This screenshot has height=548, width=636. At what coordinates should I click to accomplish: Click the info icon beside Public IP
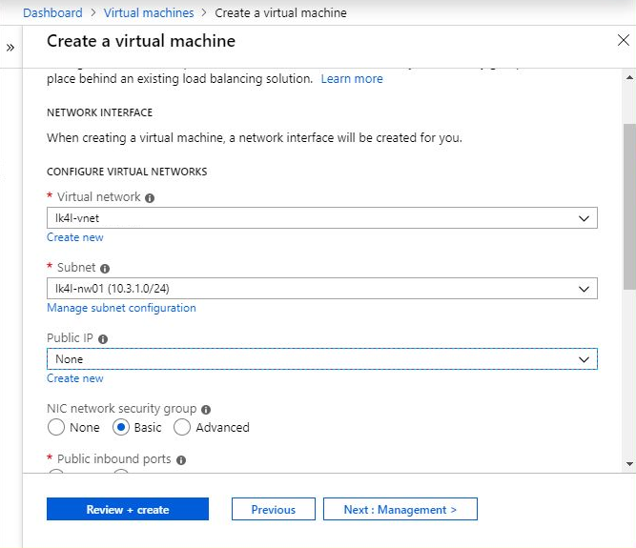tap(103, 339)
